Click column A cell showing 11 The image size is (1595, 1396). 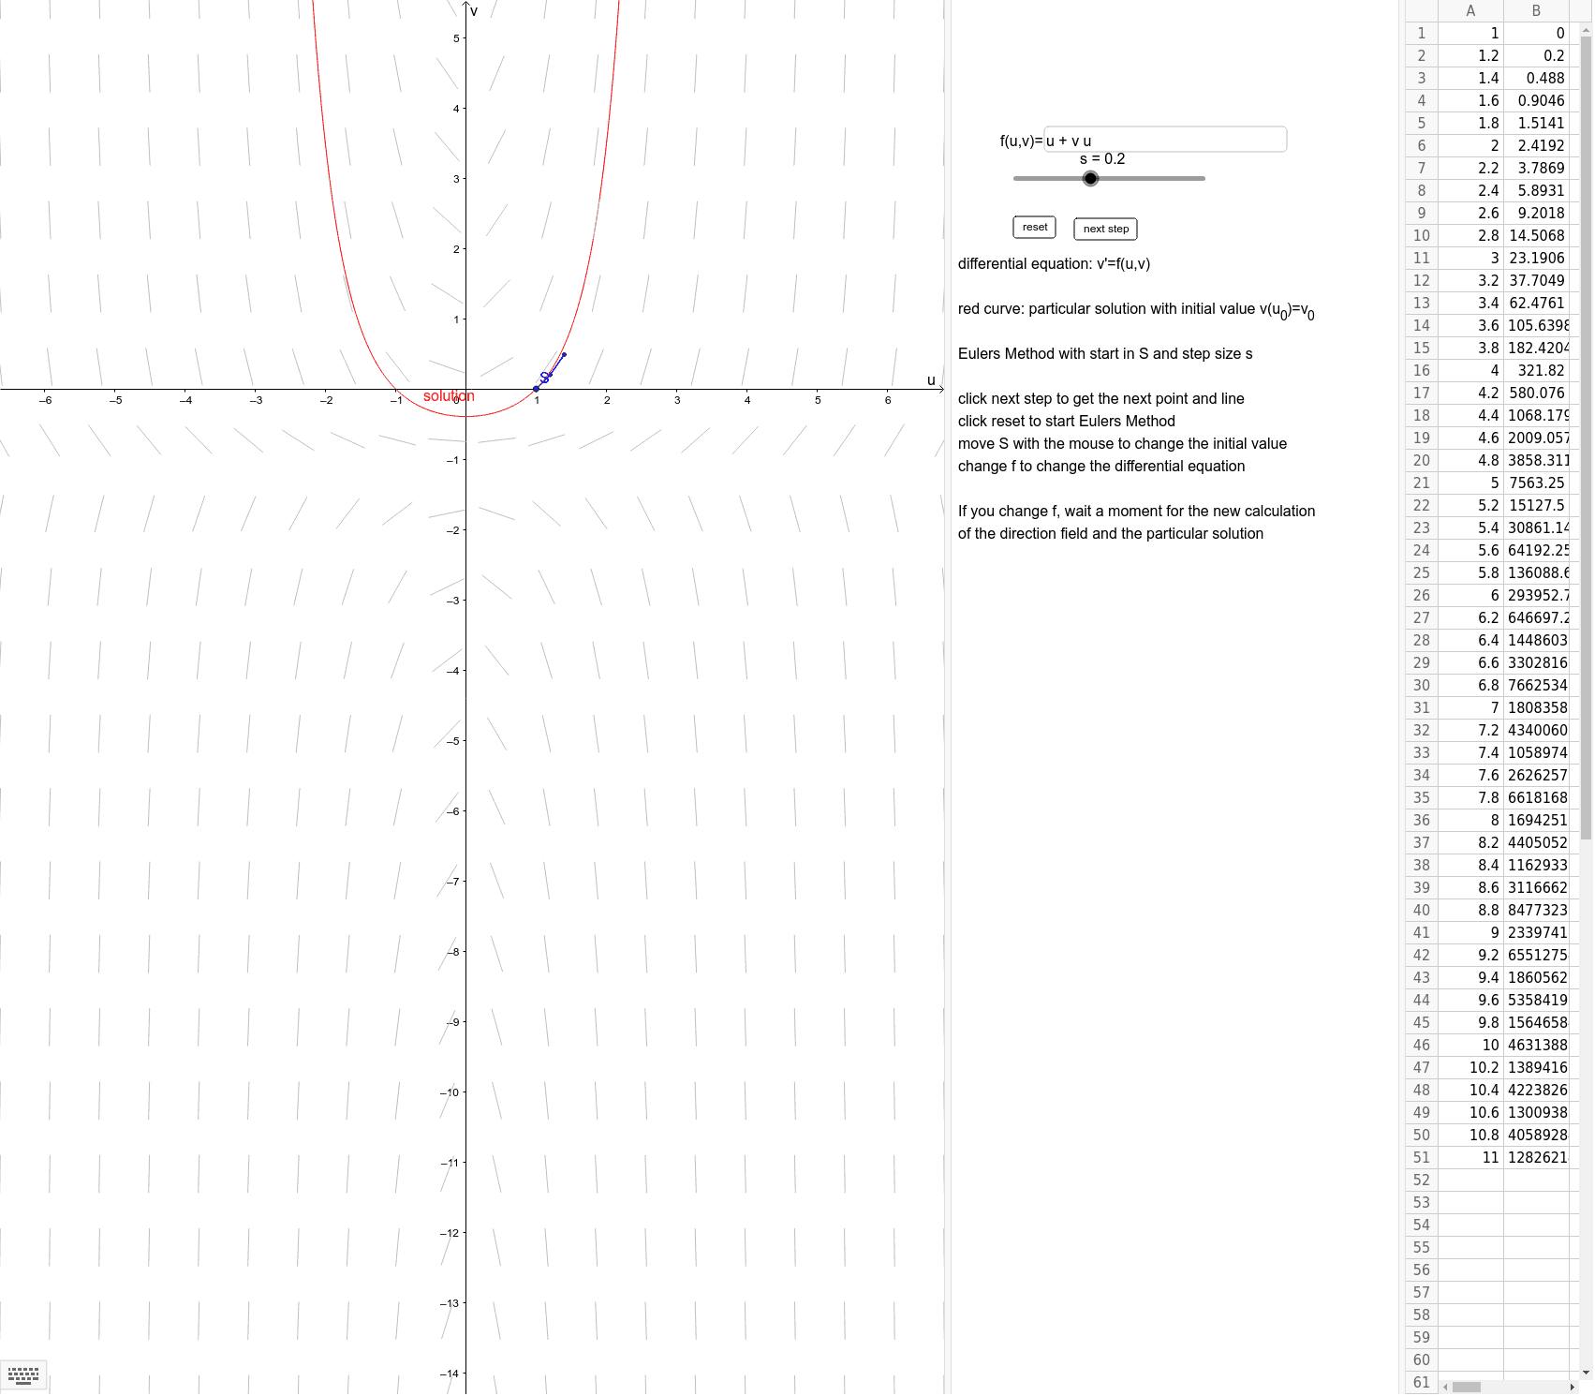click(1470, 1157)
